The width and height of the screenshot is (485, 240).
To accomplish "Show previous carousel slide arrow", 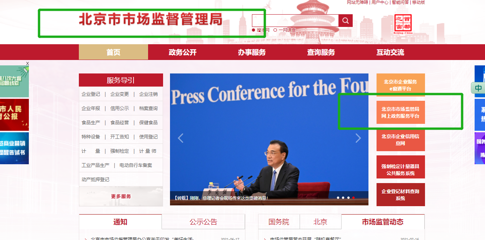I will (180, 138).
